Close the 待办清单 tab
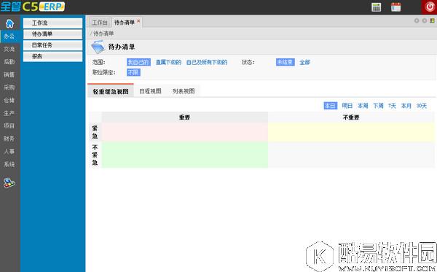437x272 pixels. (138, 21)
